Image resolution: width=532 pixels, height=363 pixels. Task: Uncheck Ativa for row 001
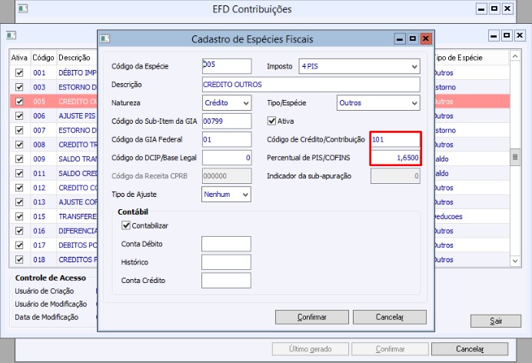(x=19, y=72)
